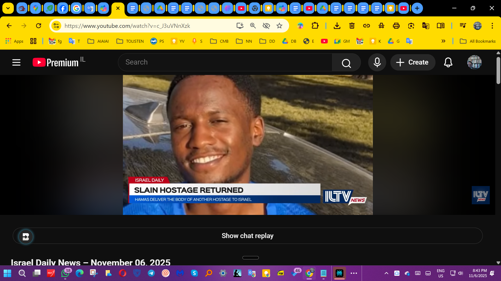Open the reading mode book icon
This screenshot has height=281, width=501.
(440, 26)
